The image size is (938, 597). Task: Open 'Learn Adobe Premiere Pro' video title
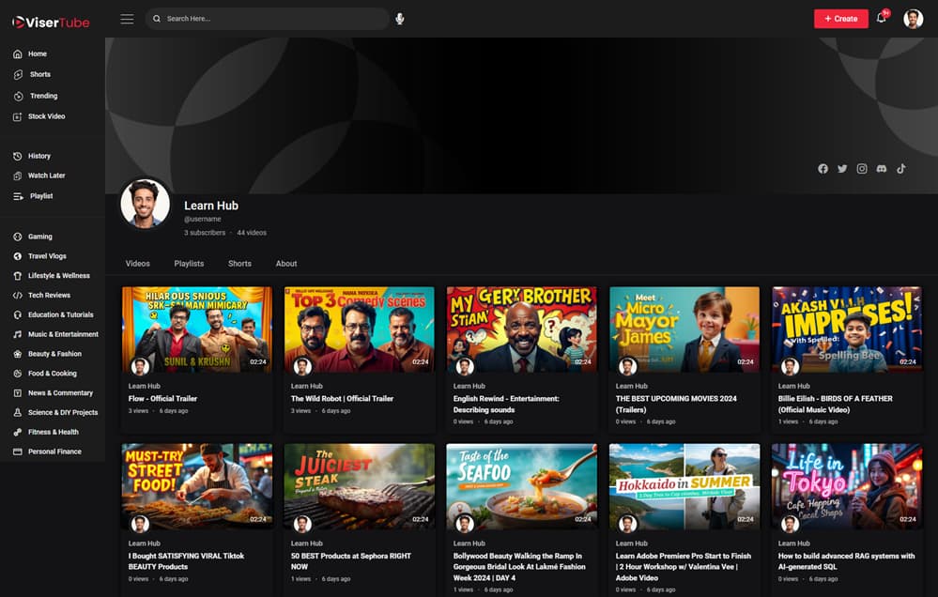coord(684,567)
